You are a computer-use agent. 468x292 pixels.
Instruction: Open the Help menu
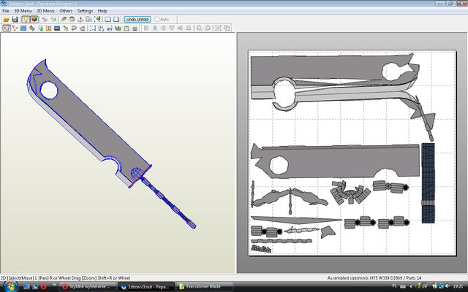[x=102, y=11]
